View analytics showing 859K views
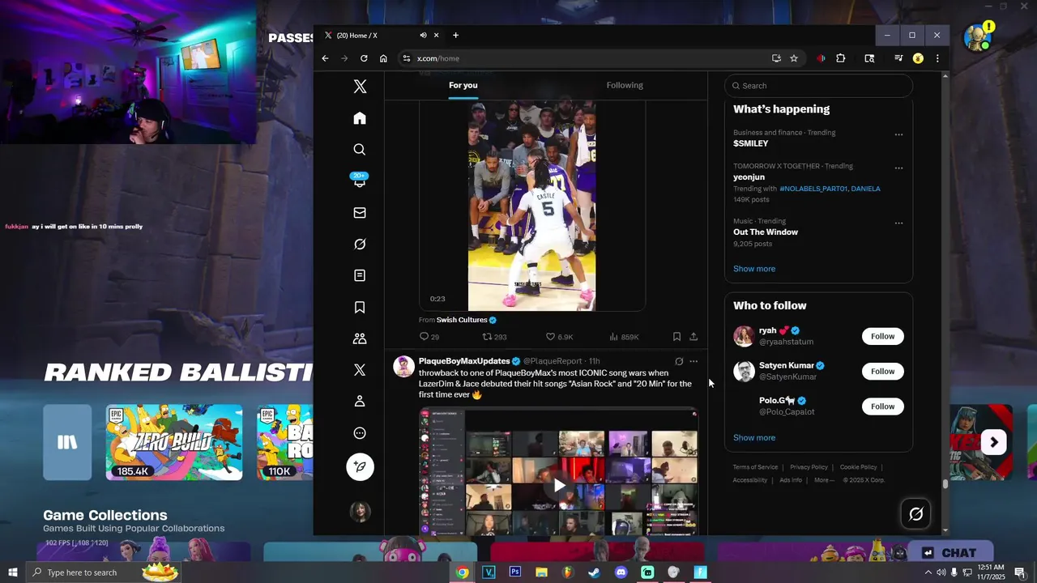1037x583 pixels. pos(624,337)
